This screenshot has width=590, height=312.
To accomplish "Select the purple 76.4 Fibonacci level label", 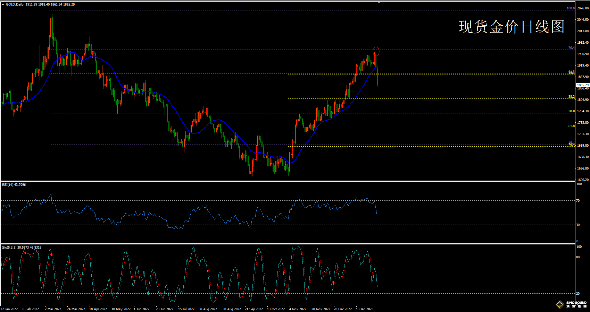I will click(571, 48).
